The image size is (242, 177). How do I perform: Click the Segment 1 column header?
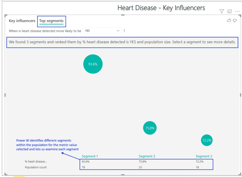coord(90,156)
